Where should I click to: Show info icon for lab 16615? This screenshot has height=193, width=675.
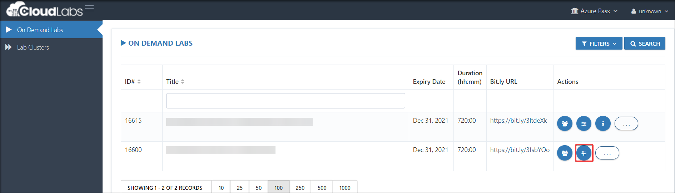tap(603, 124)
